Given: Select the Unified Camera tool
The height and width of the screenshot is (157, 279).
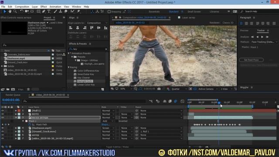Looking at the screenshot, I should (27, 12).
